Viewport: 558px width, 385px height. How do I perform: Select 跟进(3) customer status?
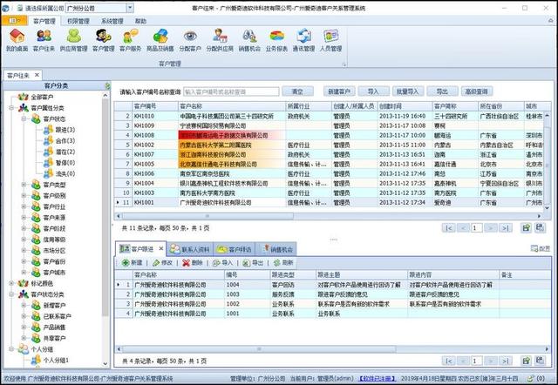pos(65,130)
